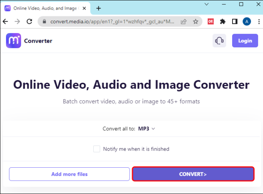Open the tab search chevron
Screen dimensions: 263x194
click(x=207, y=4)
